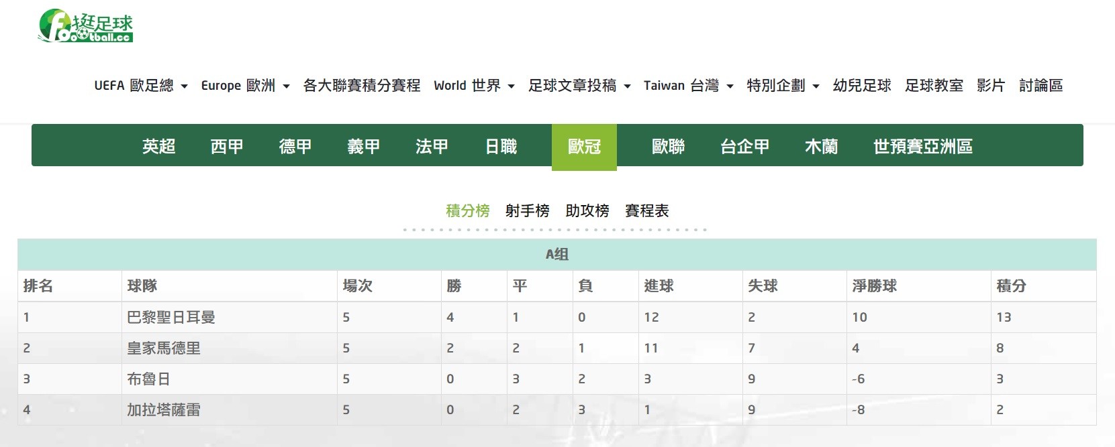This screenshot has height=447, width=1115.
Task: Select the 歐聯 league tab
Action: [x=669, y=146]
